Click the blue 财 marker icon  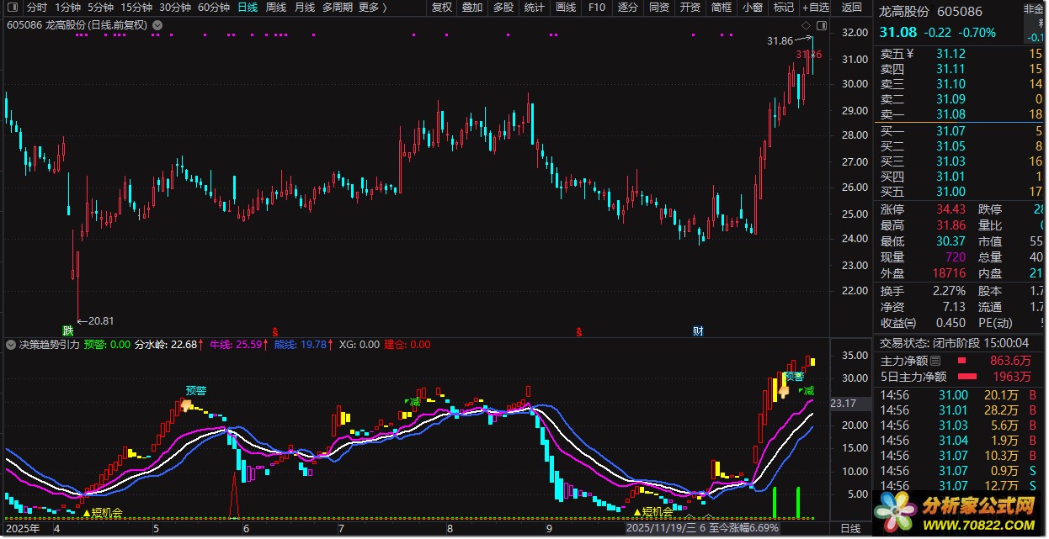[698, 330]
